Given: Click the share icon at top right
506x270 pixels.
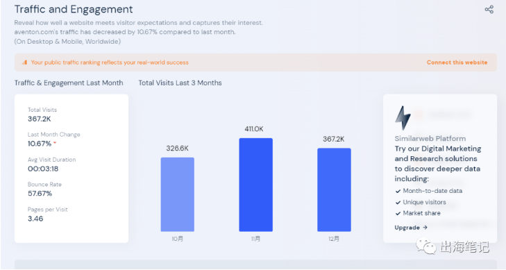Looking at the screenshot, I should pos(489,9).
